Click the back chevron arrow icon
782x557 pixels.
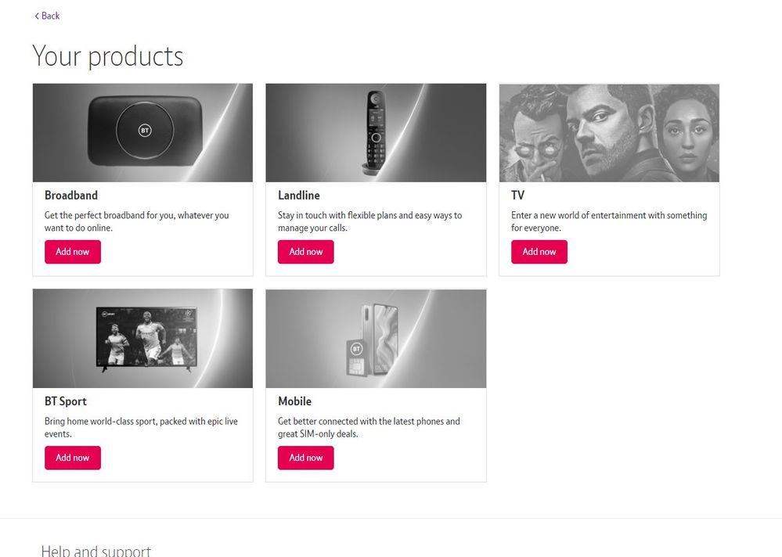coord(37,16)
